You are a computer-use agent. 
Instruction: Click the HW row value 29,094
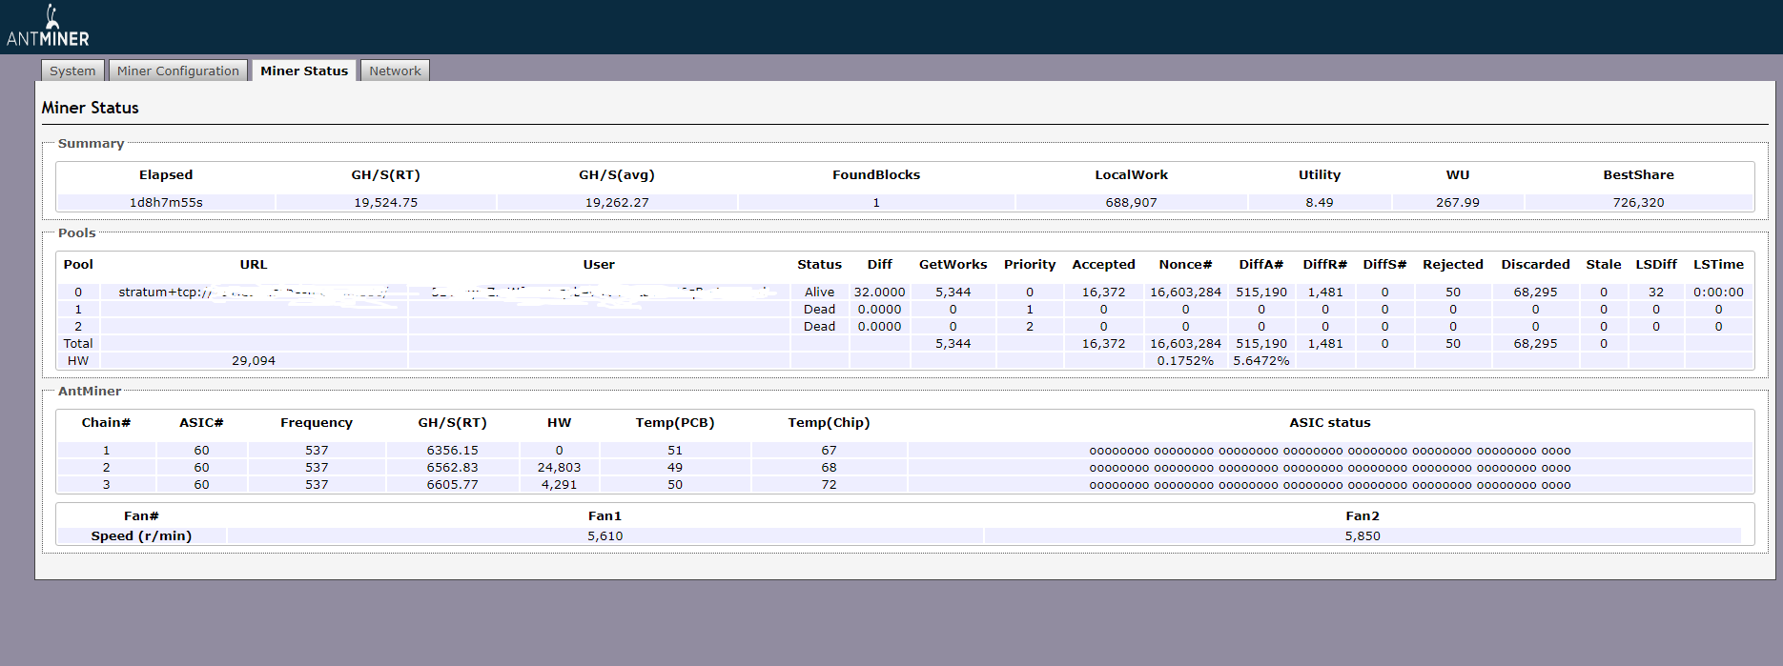254,361
